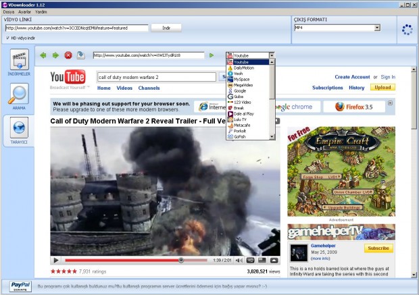Click the gamehelperTV banner
The height and width of the screenshot is (295, 419).
[x=341, y=232]
